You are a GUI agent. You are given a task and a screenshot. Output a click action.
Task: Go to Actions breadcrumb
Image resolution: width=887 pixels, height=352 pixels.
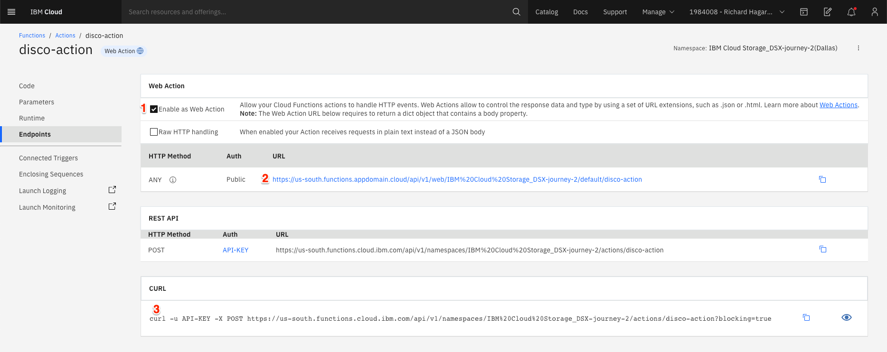click(65, 36)
